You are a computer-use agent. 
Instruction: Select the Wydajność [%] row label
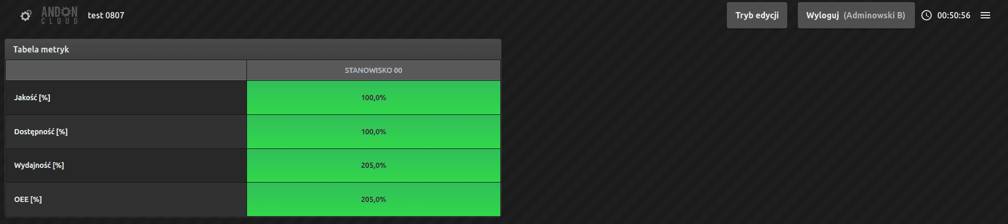(39, 165)
